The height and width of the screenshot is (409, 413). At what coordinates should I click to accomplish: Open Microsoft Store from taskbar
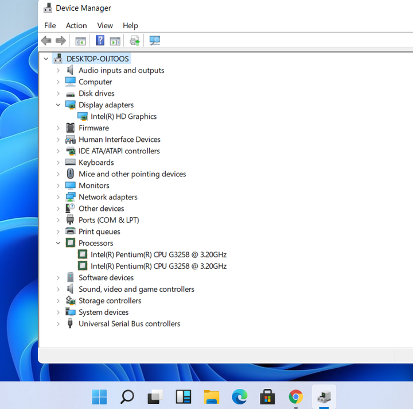(267, 396)
